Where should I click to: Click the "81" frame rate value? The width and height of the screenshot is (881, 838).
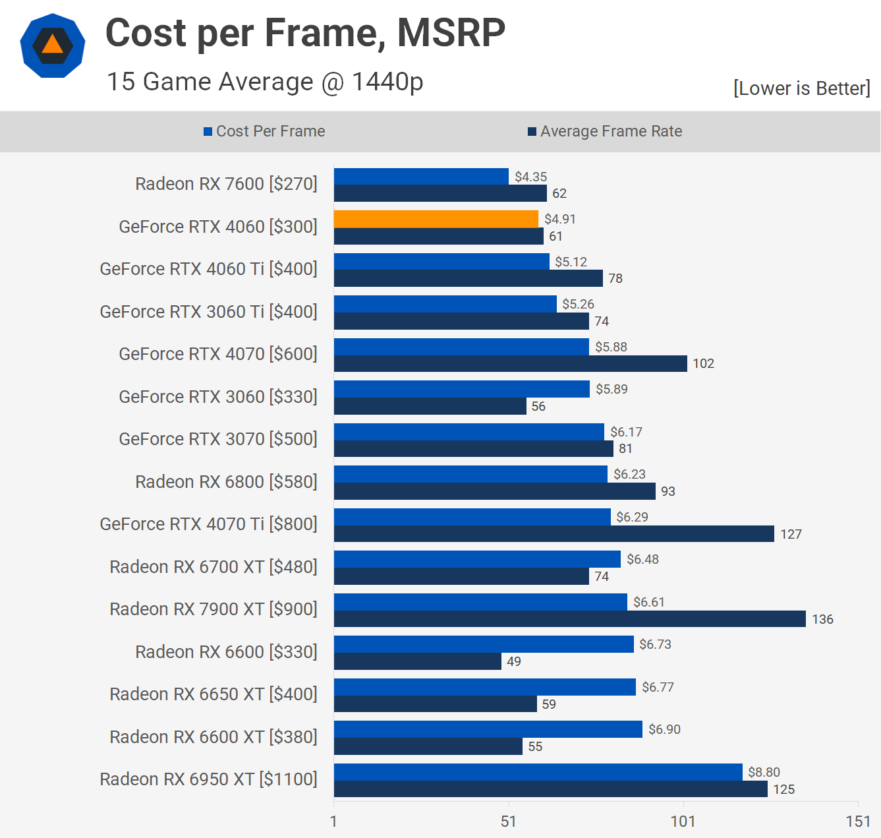626,448
